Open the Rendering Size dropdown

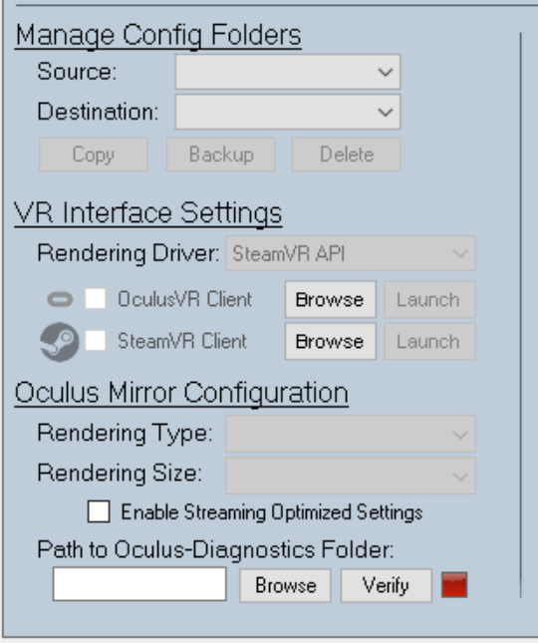point(351,476)
